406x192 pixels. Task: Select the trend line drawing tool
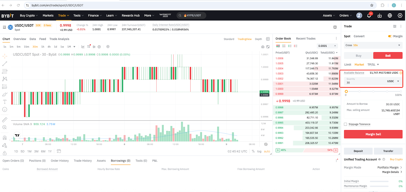coord(5,64)
